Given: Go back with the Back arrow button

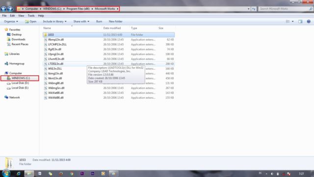Looking at the screenshot, I should (x=3, y=9).
